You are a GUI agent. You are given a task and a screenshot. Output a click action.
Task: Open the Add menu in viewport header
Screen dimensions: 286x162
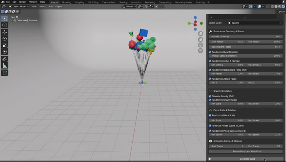click(50, 6)
